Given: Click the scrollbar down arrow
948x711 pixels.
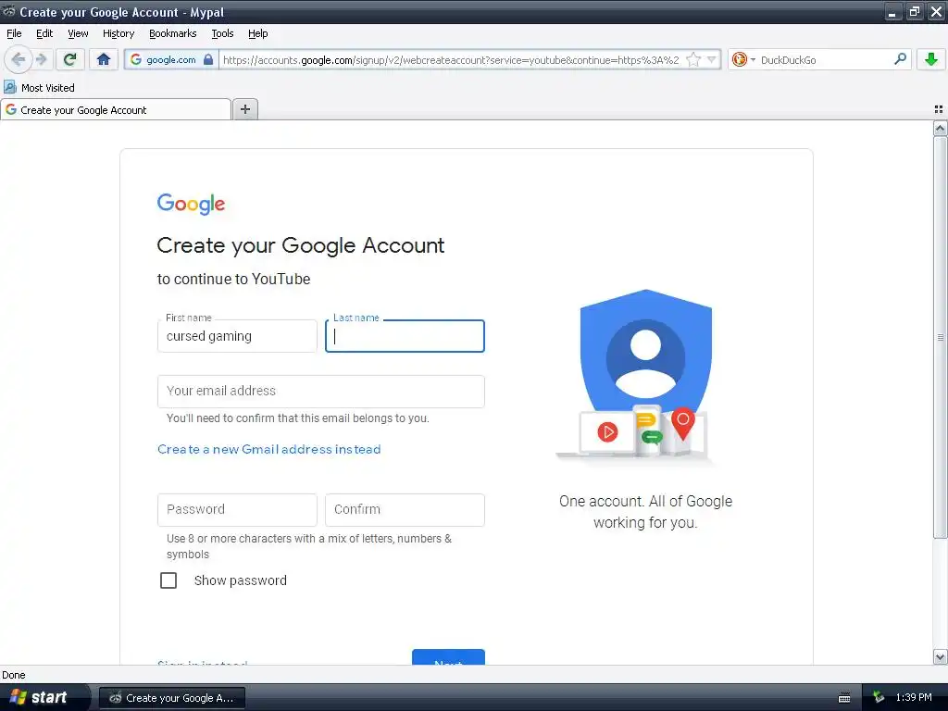Looking at the screenshot, I should point(940,656).
